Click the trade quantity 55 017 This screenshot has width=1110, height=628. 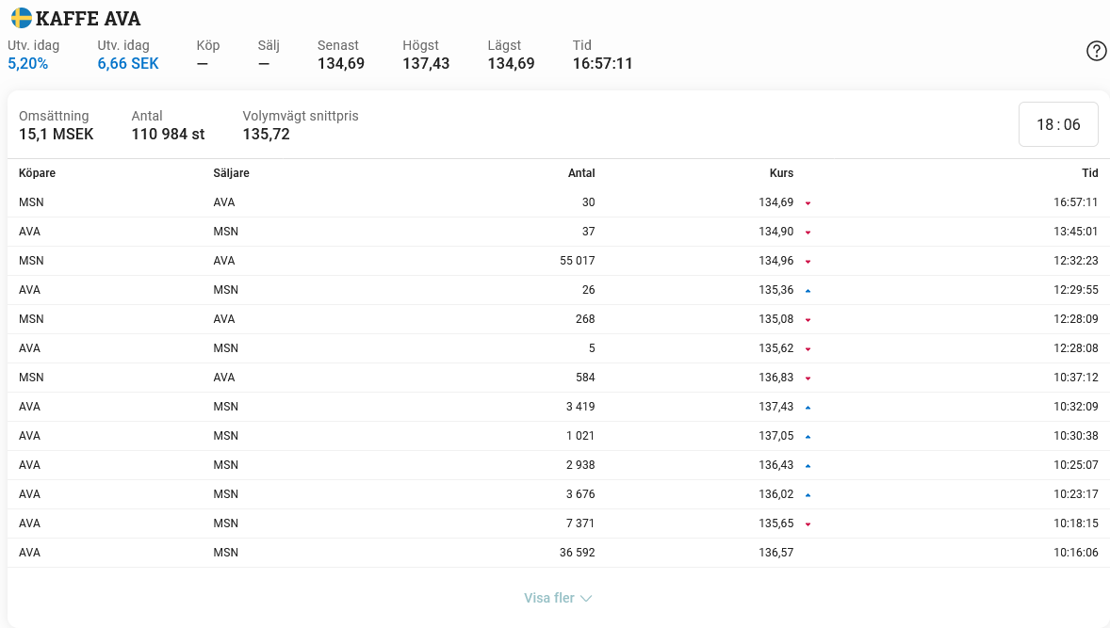[577, 260]
